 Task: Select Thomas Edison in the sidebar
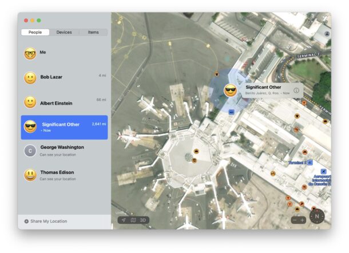coord(64,175)
